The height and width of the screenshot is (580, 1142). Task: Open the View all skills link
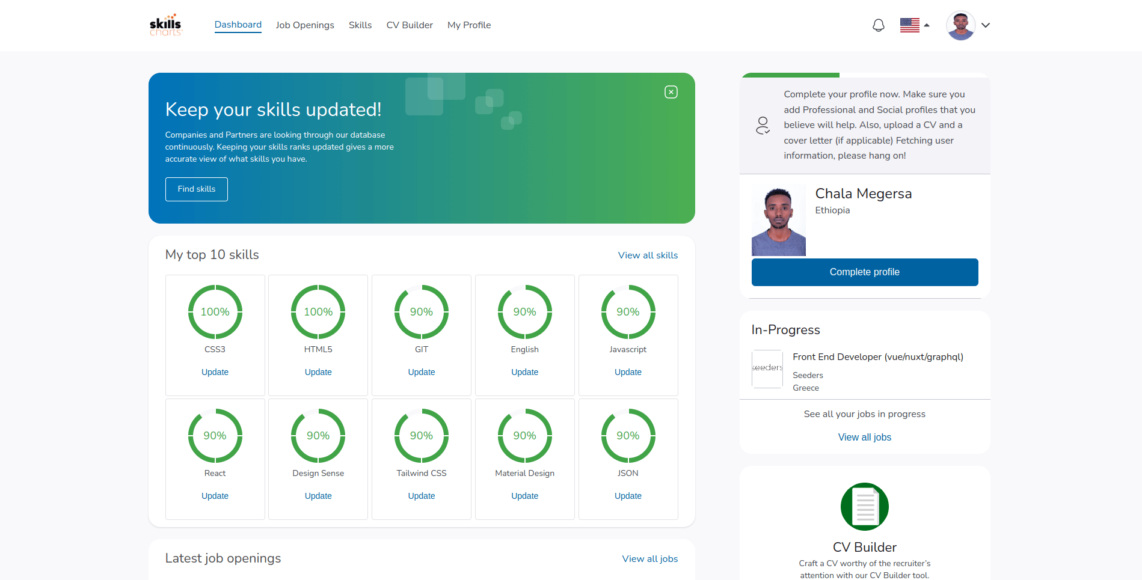648,255
